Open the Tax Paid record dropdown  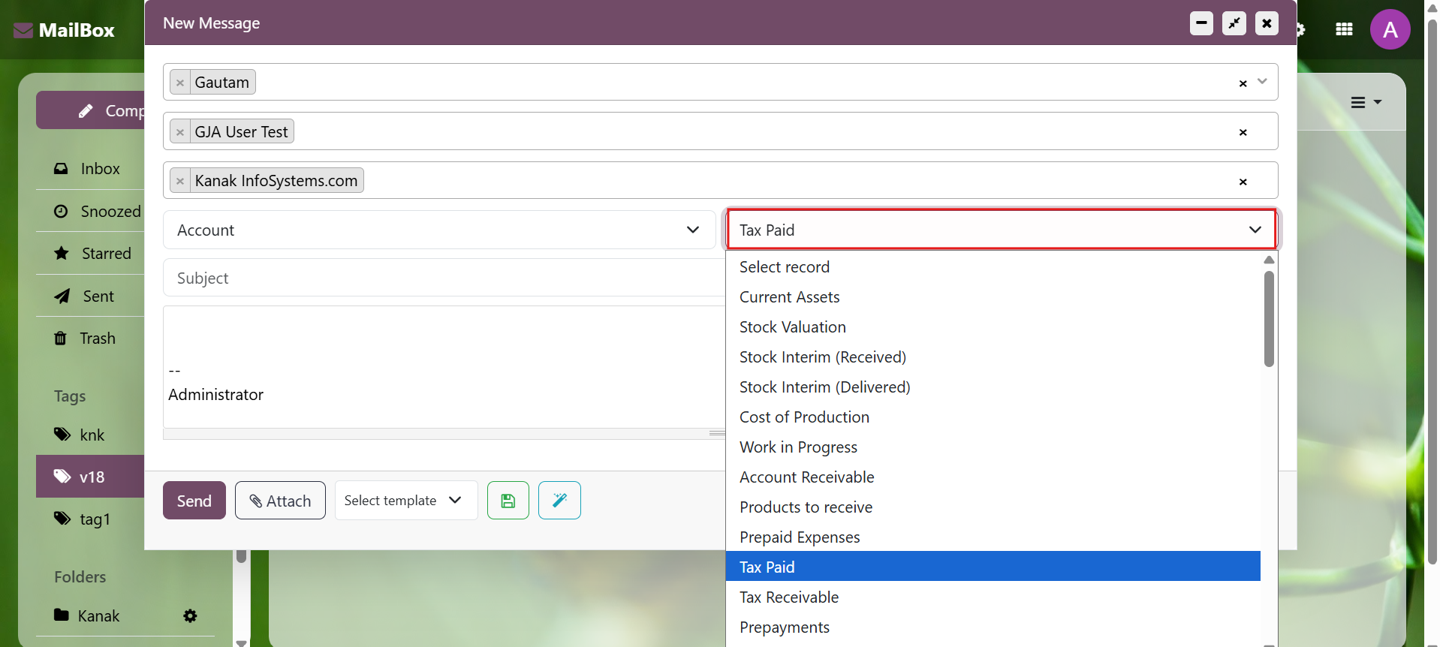click(1002, 230)
